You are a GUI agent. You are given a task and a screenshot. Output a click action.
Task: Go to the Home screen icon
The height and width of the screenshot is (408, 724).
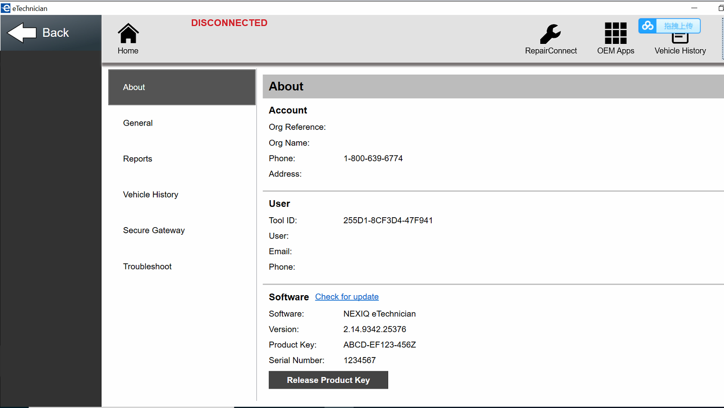(x=128, y=34)
